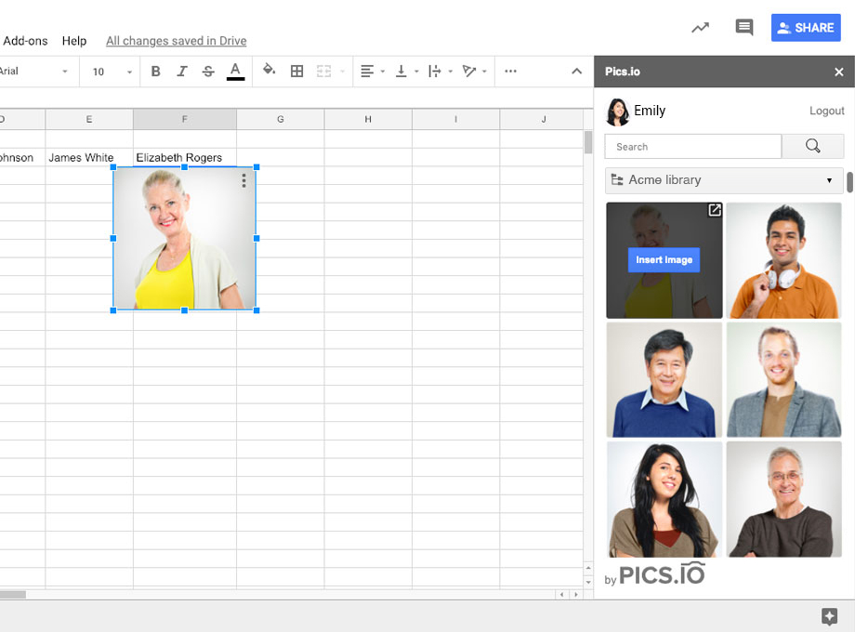Open the cell fill color picker

point(269,70)
